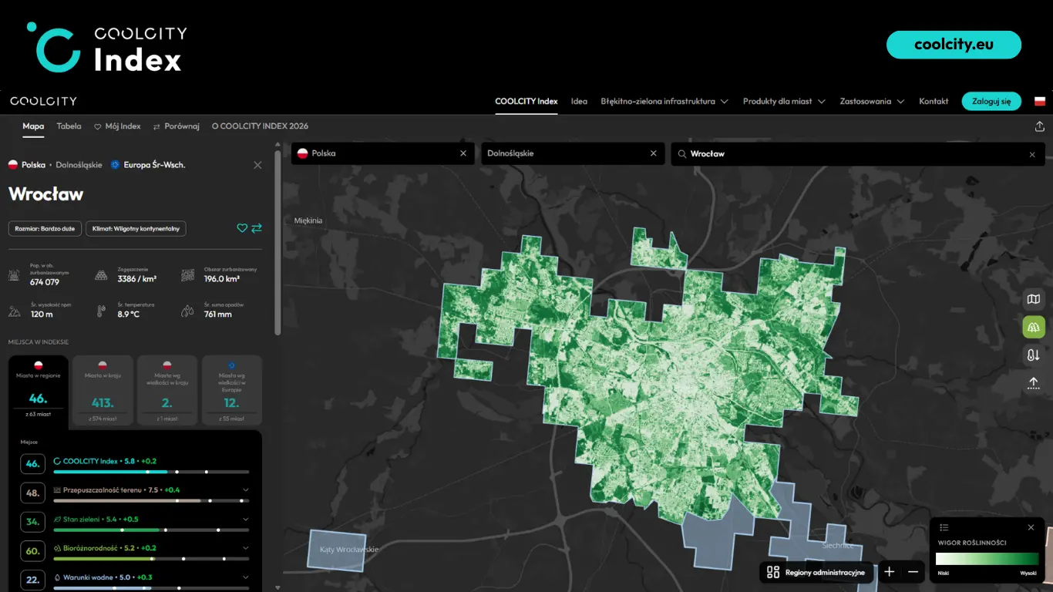The width and height of the screenshot is (1053, 592).
Task: Open the Zastosowania dropdown menu
Action: (x=872, y=101)
